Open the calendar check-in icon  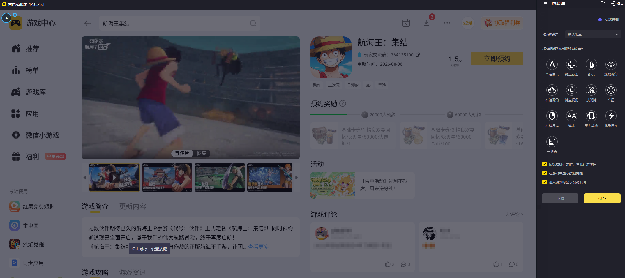(406, 23)
